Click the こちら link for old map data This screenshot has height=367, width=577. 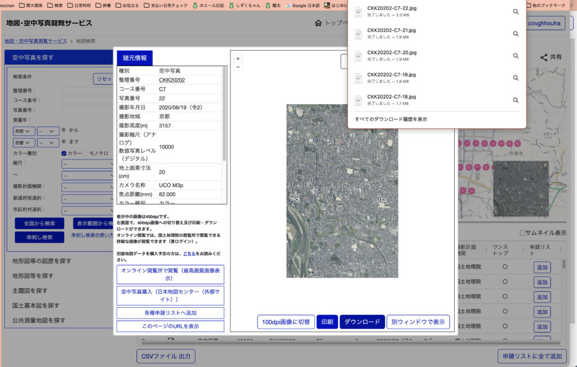coord(189,254)
